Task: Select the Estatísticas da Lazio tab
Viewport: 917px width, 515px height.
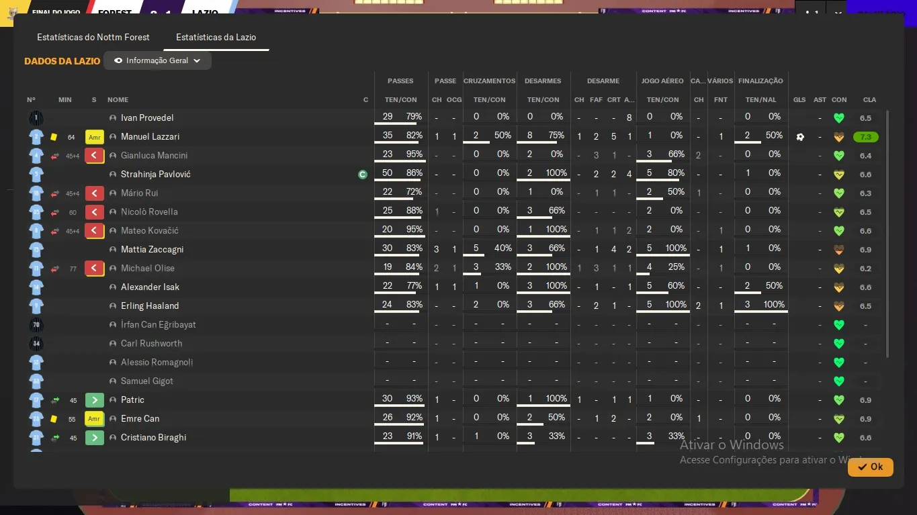Action: click(x=216, y=37)
